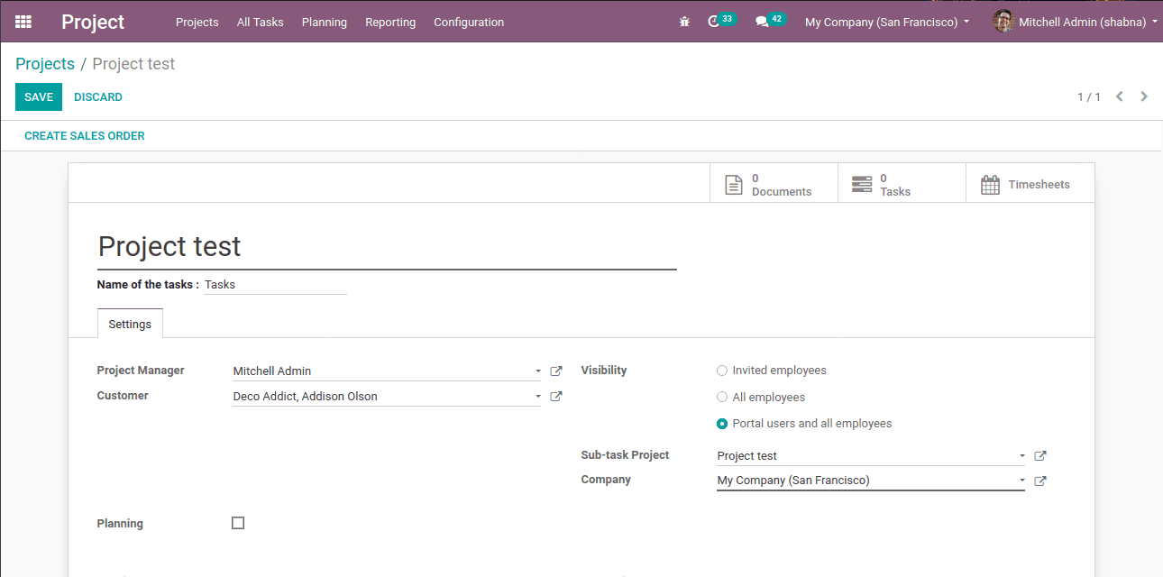Expand the Project Manager dropdown arrow
Image resolution: width=1163 pixels, height=577 pixels.
pyautogui.click(x=538, y=371)
